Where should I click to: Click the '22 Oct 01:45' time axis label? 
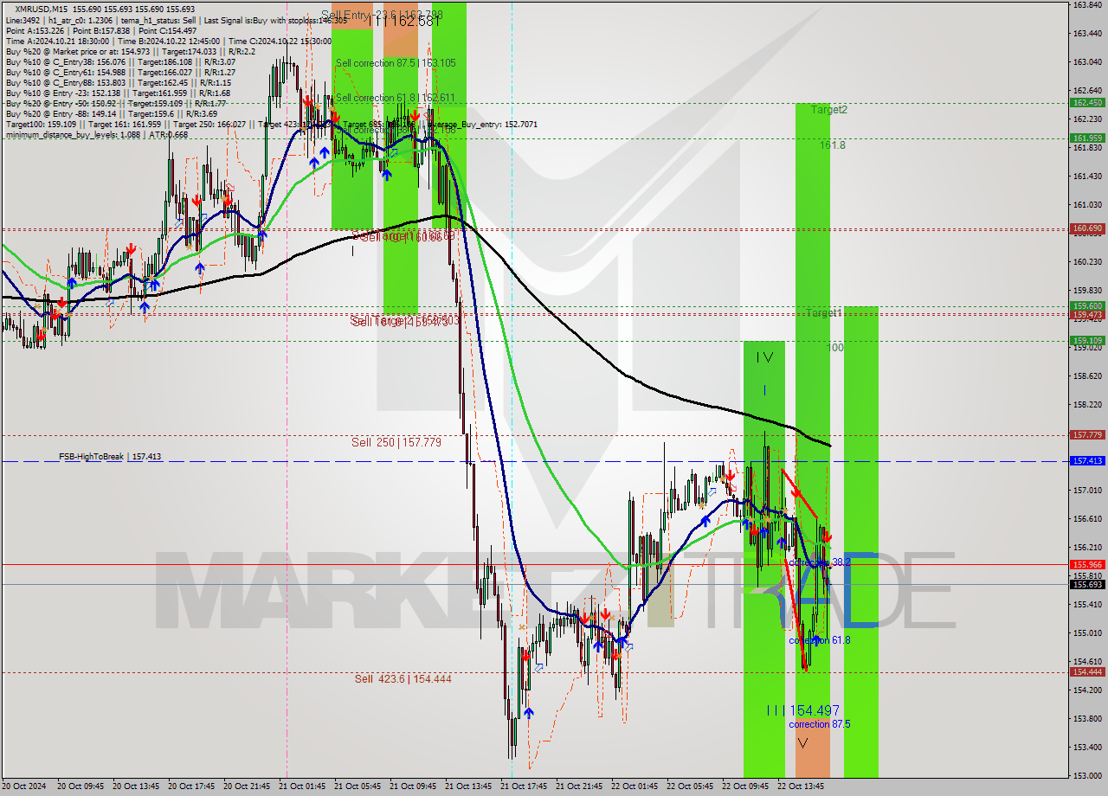[x=635, y=786]
